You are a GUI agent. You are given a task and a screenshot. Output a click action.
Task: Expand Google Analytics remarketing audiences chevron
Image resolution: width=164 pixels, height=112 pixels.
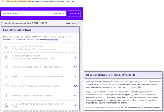(x=75, y=105)
